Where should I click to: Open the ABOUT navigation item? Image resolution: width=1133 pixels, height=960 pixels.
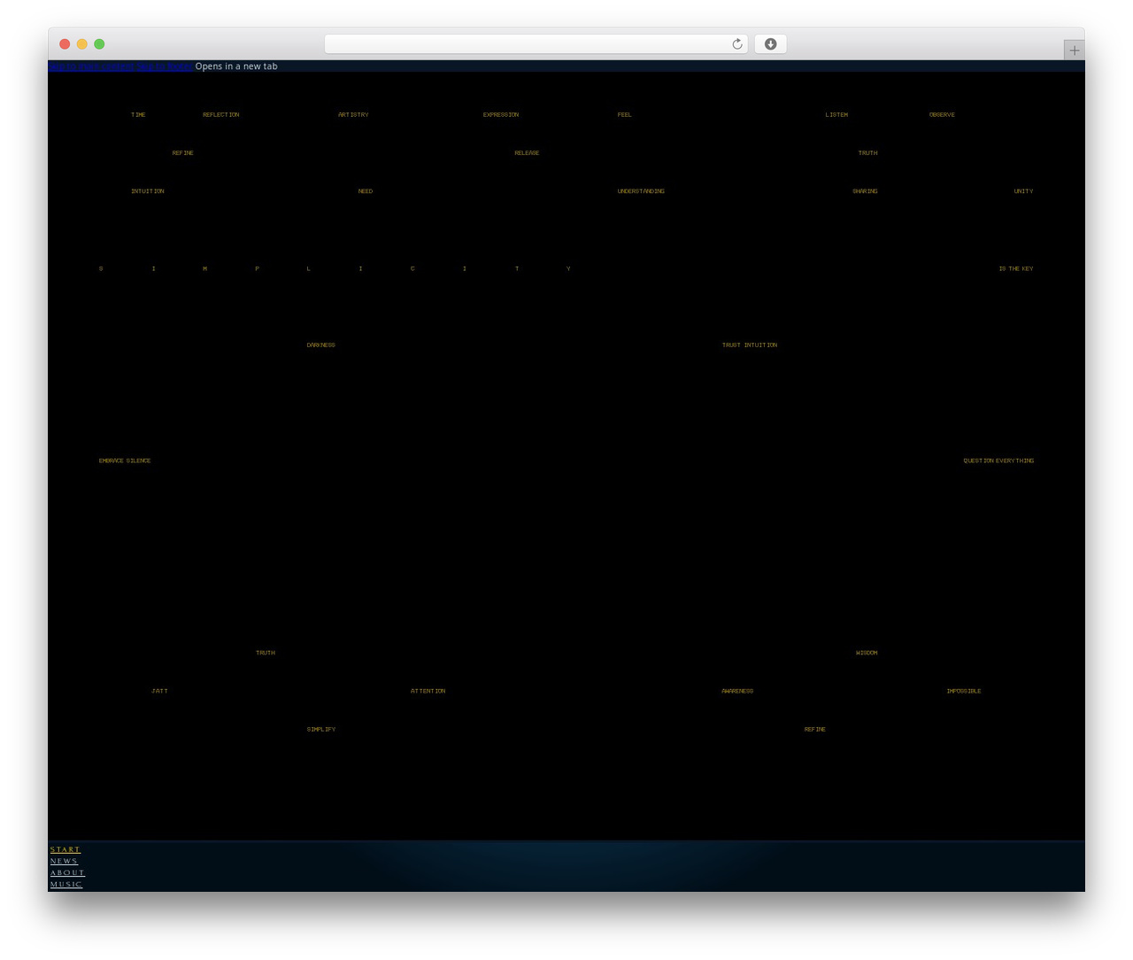point(67,873)
